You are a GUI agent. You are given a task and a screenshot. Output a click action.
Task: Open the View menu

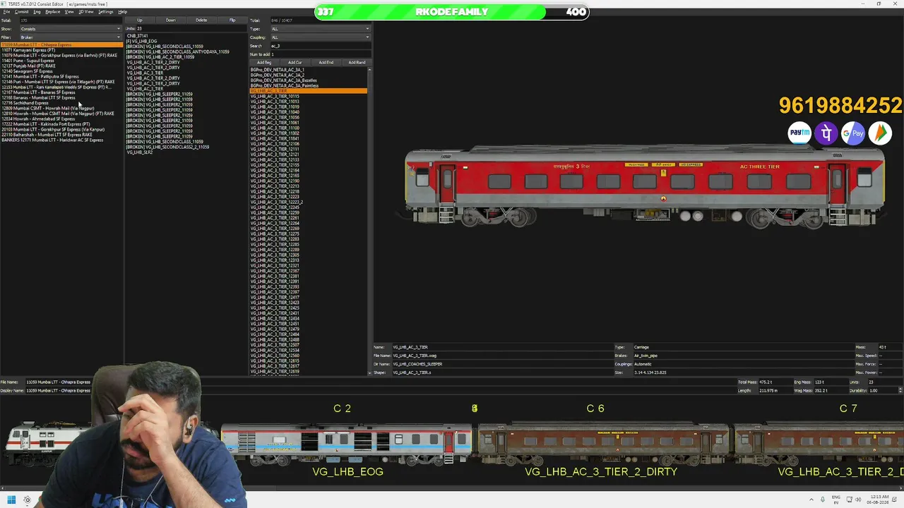pyautogui.click(x=69, y=12)
